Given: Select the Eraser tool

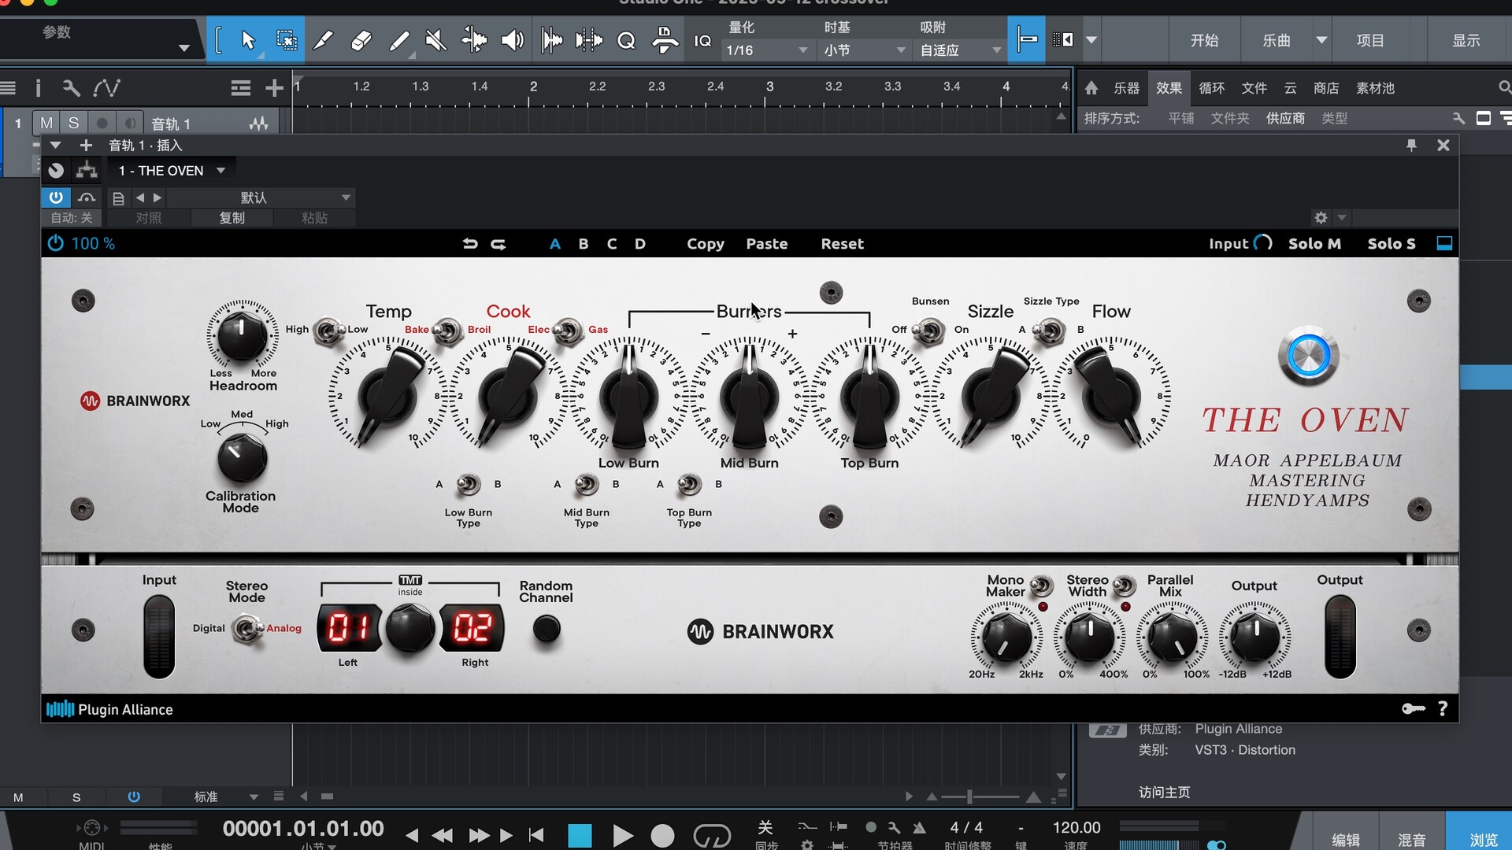Looking at the screenshot, I should click(x=361, y=39).
